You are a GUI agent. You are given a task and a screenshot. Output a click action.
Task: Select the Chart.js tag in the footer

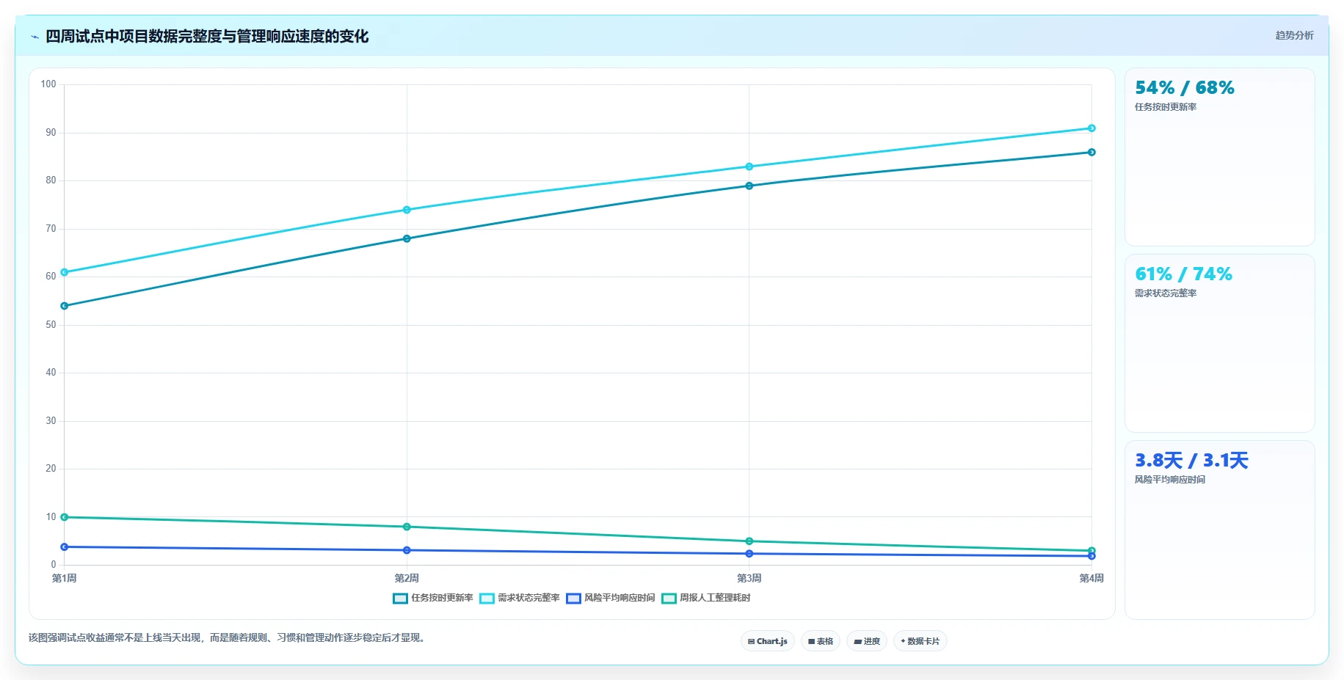tap(768, 641)
